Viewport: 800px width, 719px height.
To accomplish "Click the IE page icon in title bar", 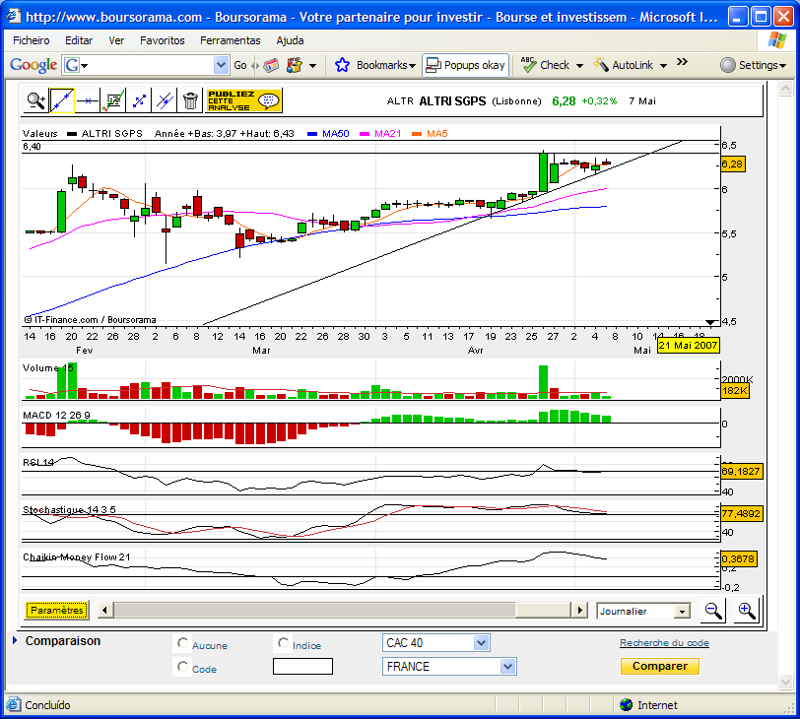I will pos(13,17).
